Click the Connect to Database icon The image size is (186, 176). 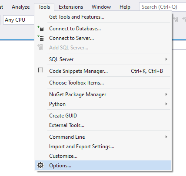[40, 28]
